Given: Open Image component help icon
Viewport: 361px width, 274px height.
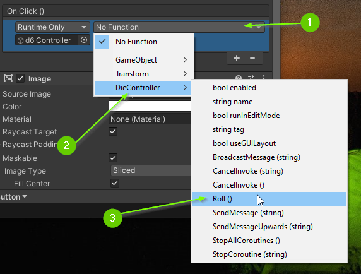Looking at the screenshot, I should 239,78.
